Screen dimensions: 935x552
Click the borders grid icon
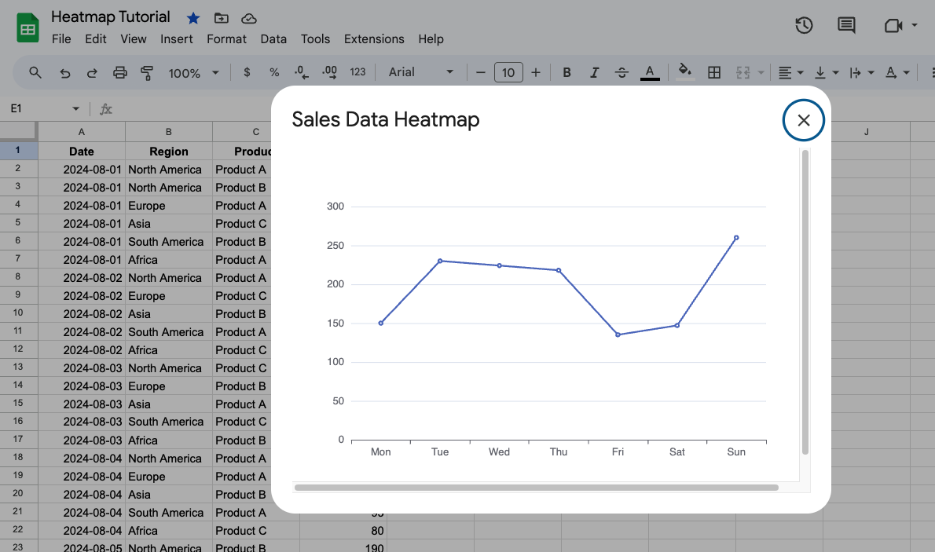[714, 72]
